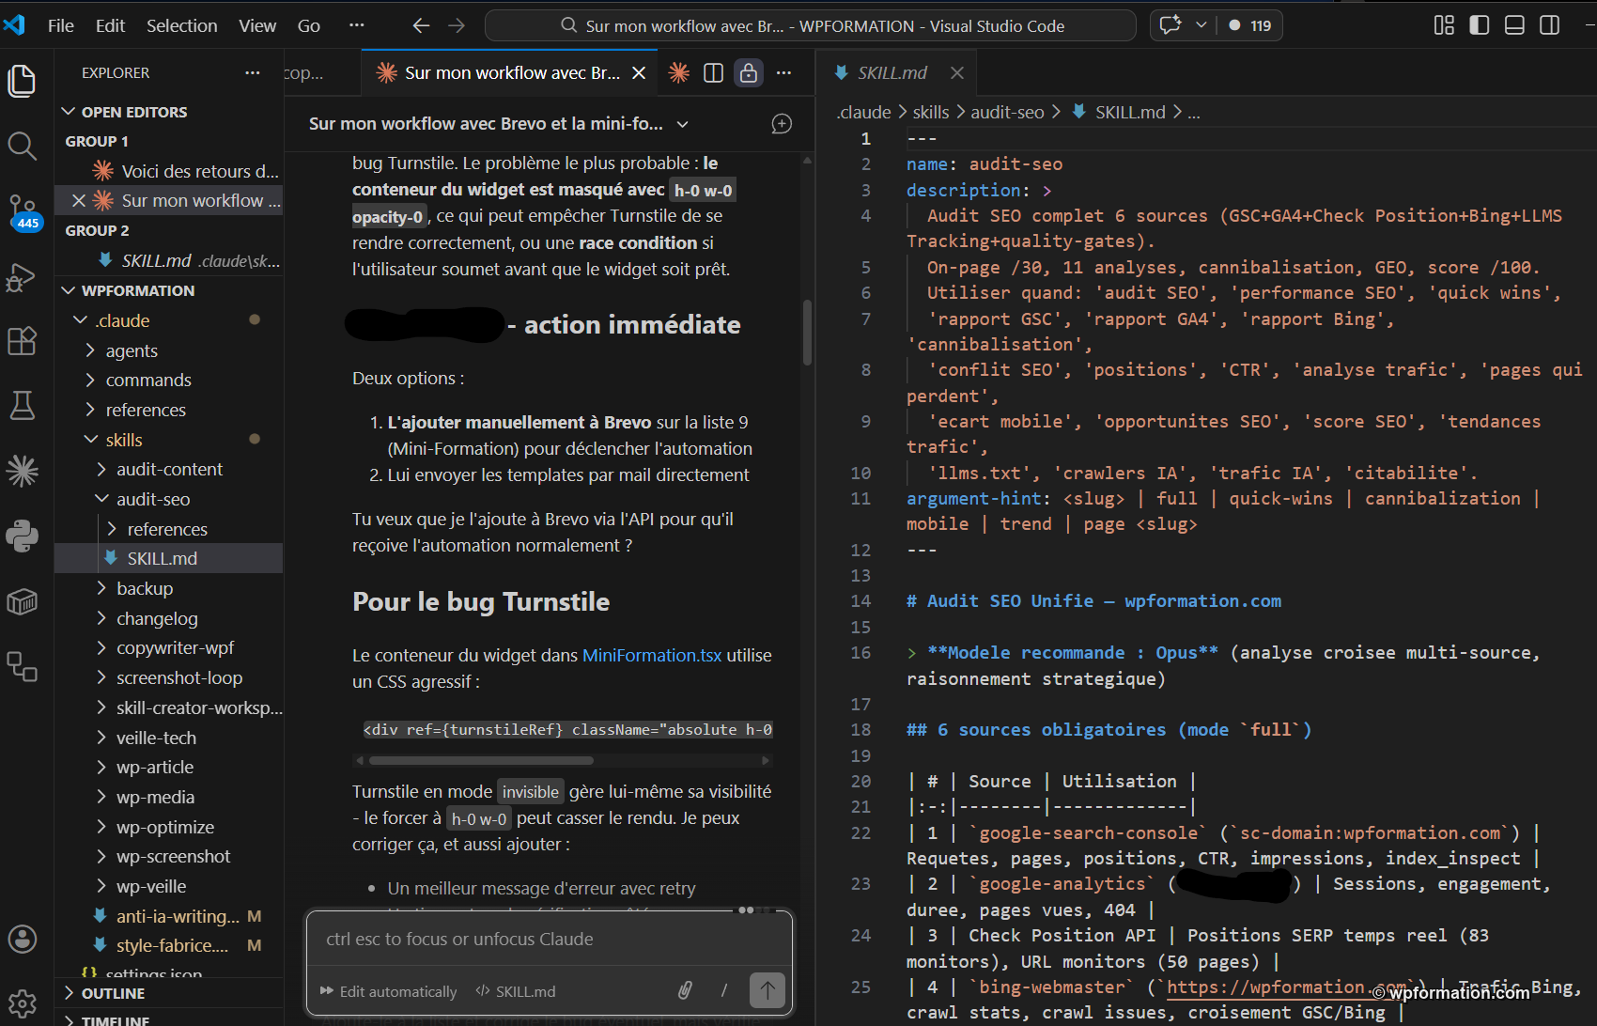Click the chat vertical scrollbar
The width and height of the screenshot is (1597, 1026).
(807, 333)
